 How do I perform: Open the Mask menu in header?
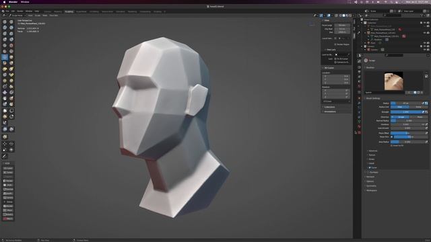(45, 15)
